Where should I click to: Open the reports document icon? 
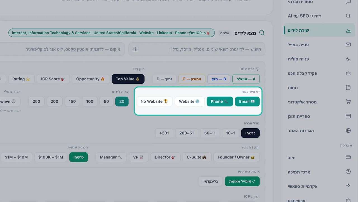[348, 88]
